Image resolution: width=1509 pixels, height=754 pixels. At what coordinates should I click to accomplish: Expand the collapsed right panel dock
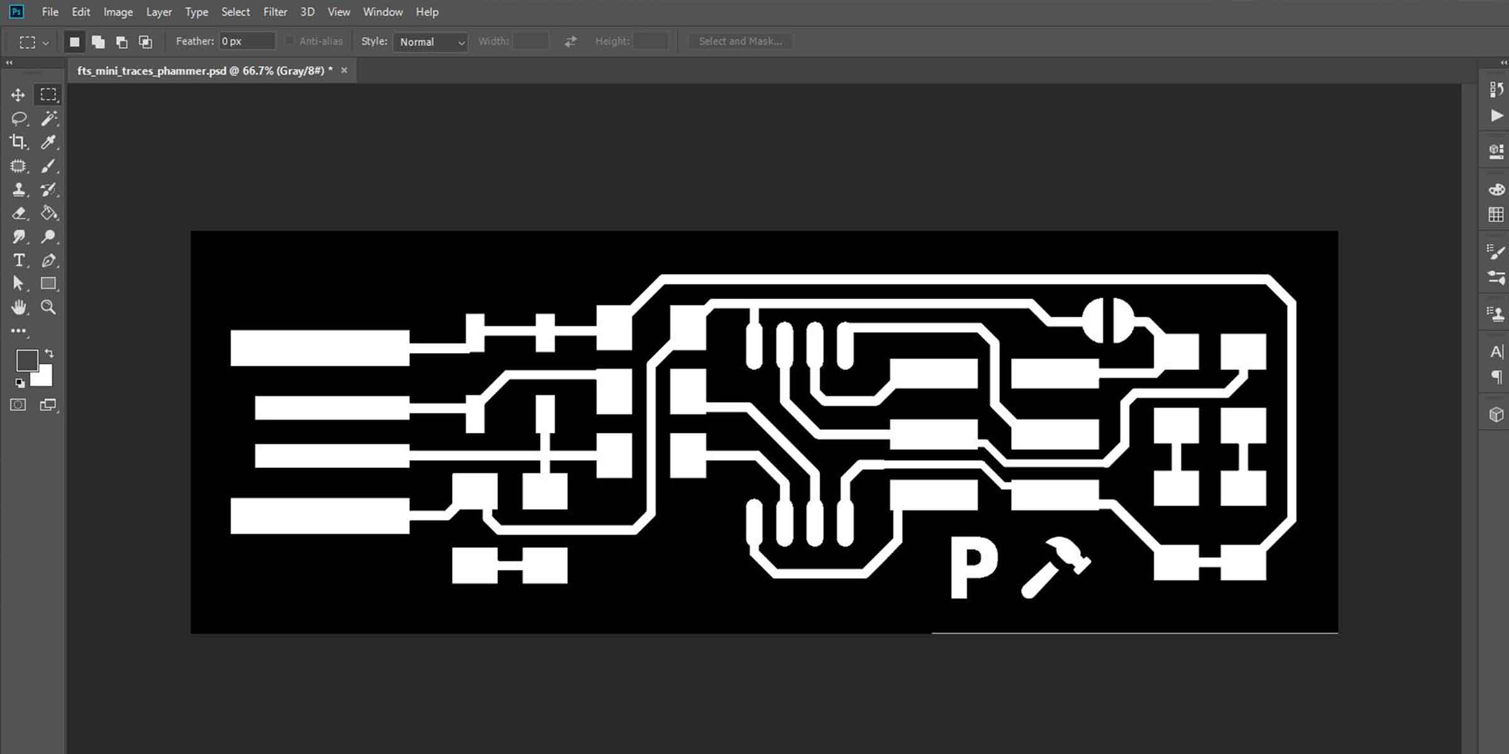click(x=1503, y=63)
